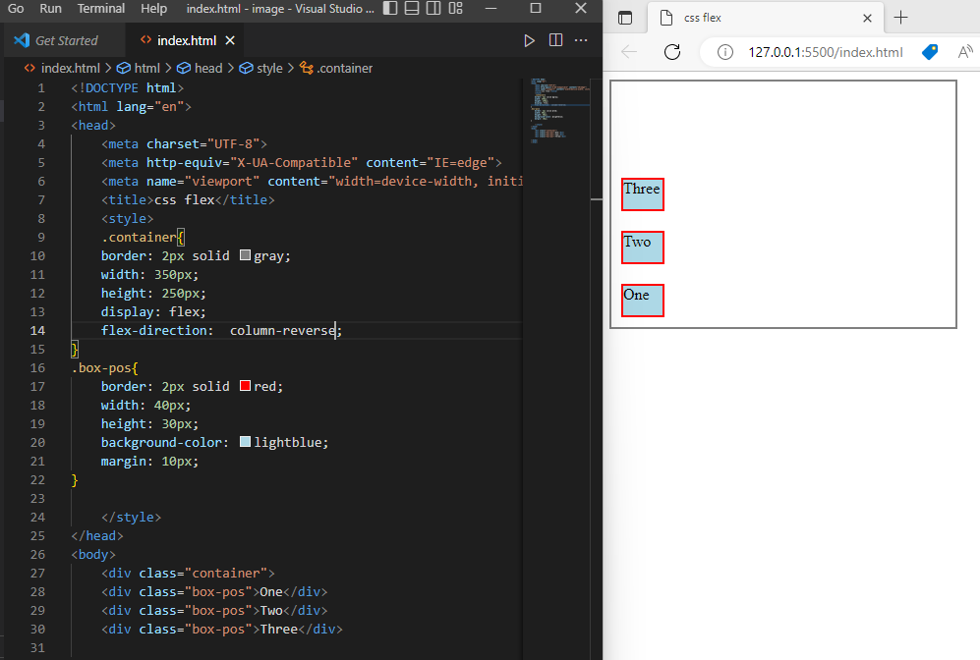View site information icon in address bar
The height and width of the screenshot is (660, 980).
725,52
